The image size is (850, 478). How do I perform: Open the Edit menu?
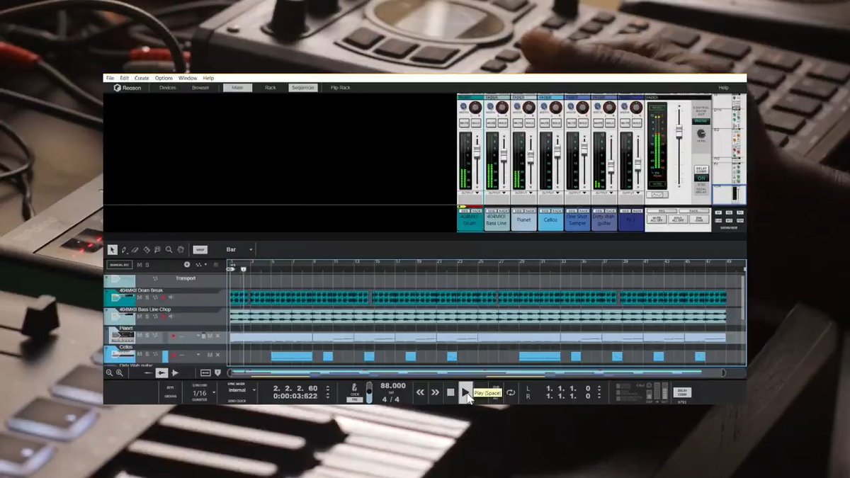tap(125, 78)
